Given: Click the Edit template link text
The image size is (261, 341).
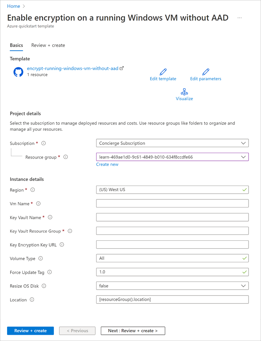Looking at the screenshot, I should pos(163,79).
